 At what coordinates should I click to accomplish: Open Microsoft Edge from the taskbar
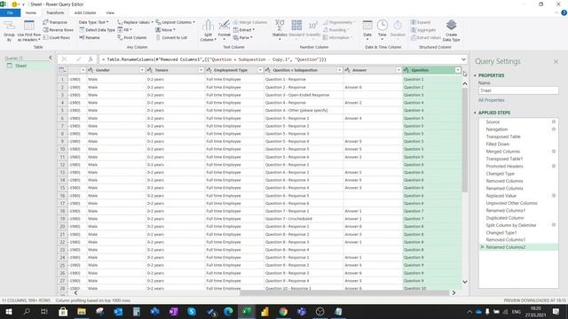click(x=228, y=311)
